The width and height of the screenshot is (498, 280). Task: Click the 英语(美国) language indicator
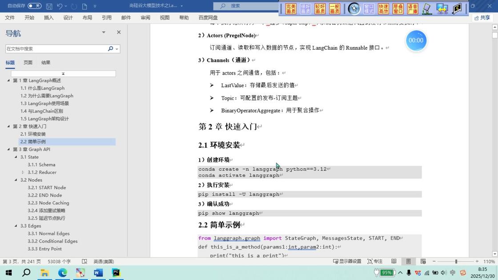104,262
